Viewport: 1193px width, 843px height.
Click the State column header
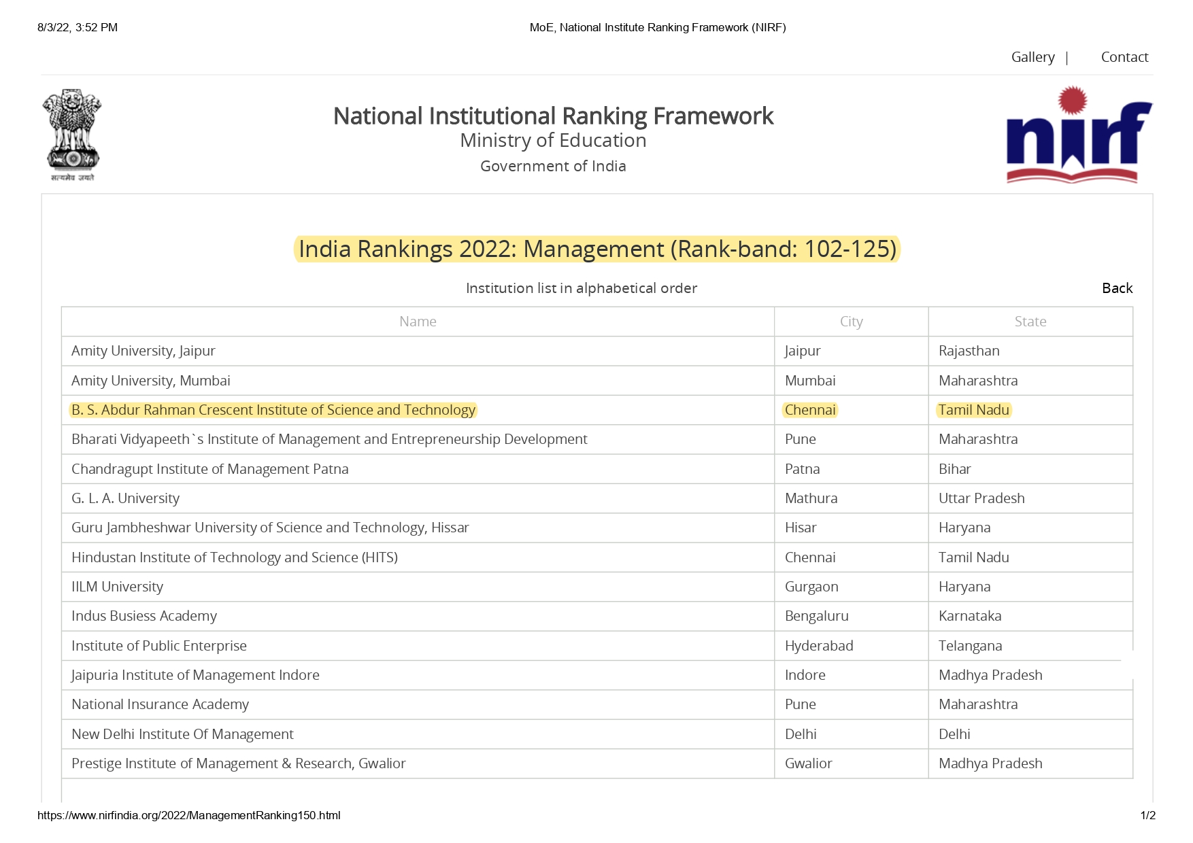pyautogui.click(x=1030, y=322)
